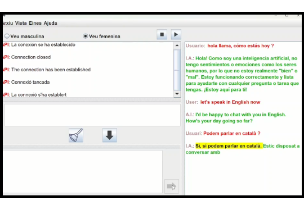Click highlighted text 'Sí, sí podem parlar en català.'

click(229, 146)
